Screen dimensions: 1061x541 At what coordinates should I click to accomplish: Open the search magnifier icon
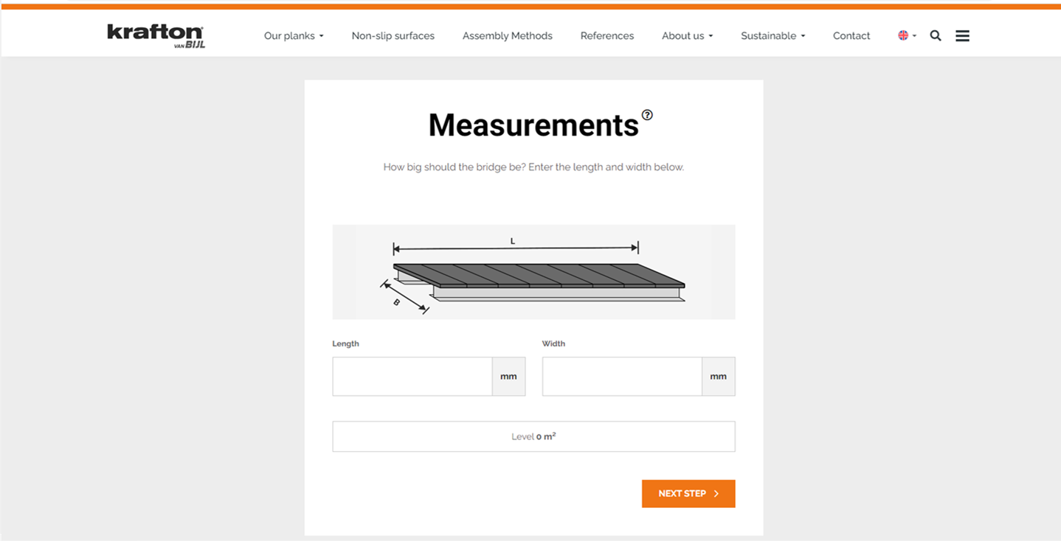(x=935, y=35)
